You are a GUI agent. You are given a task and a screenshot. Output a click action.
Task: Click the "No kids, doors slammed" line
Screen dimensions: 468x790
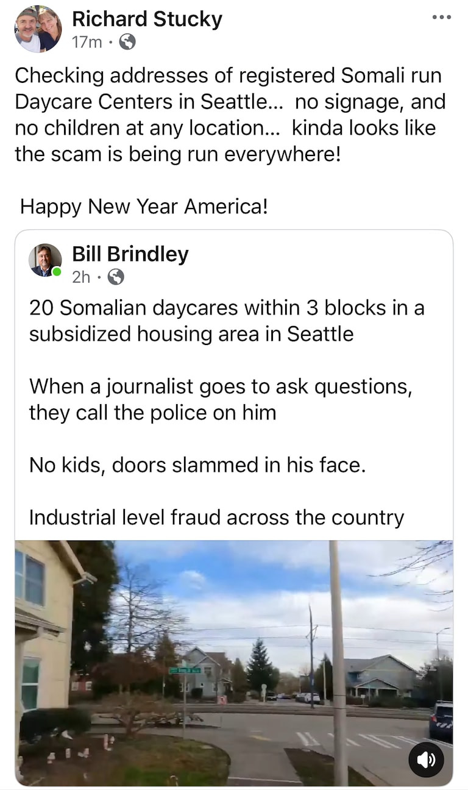pyautogui.click(x=197, y=465)
